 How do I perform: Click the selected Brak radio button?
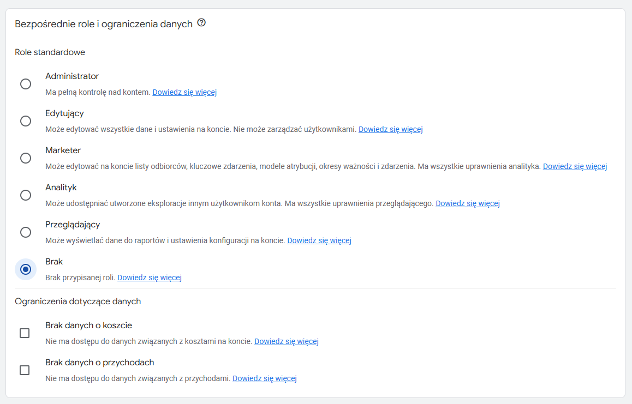(25, 269)
